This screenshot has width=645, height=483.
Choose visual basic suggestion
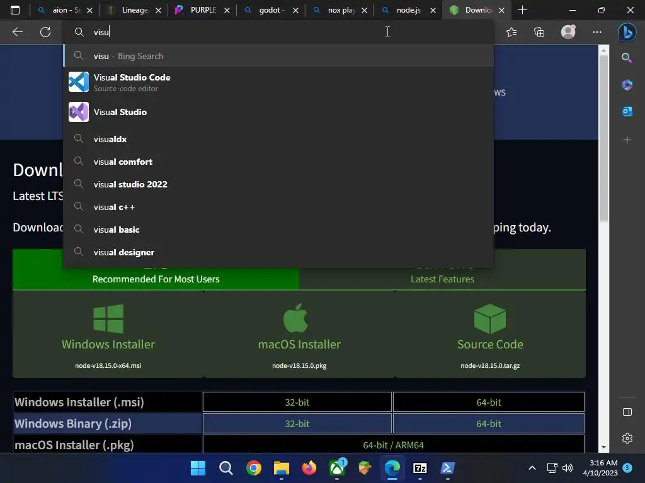[278, 230]
